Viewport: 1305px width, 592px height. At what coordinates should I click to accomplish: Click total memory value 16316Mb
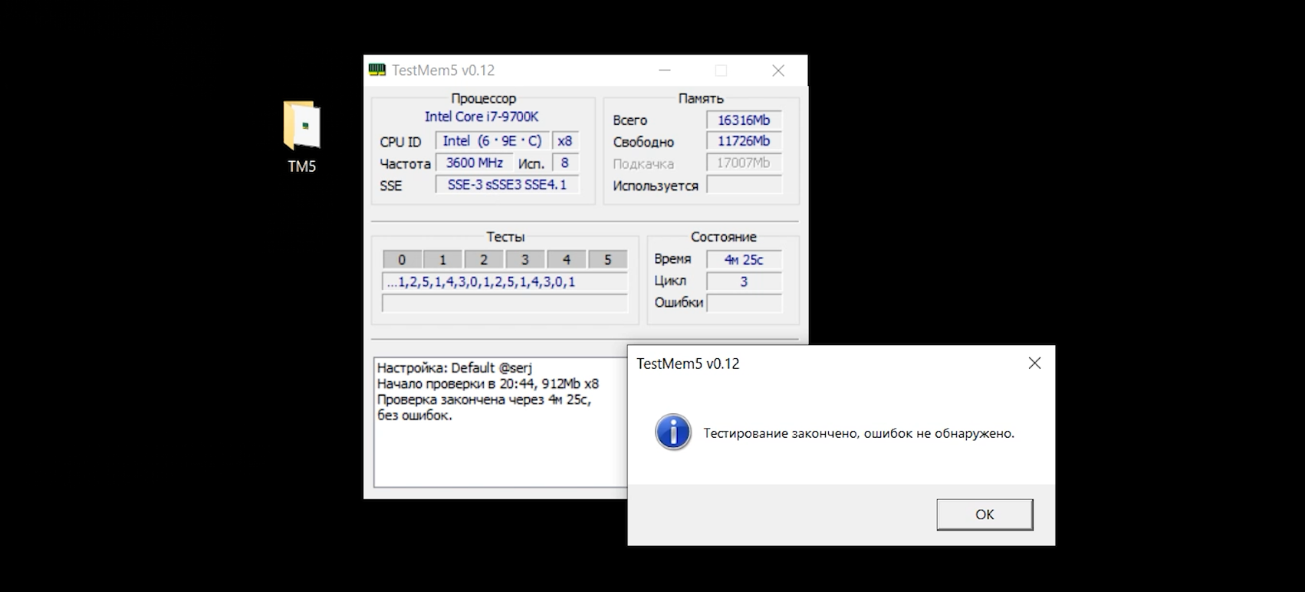(x=744, y=120)
